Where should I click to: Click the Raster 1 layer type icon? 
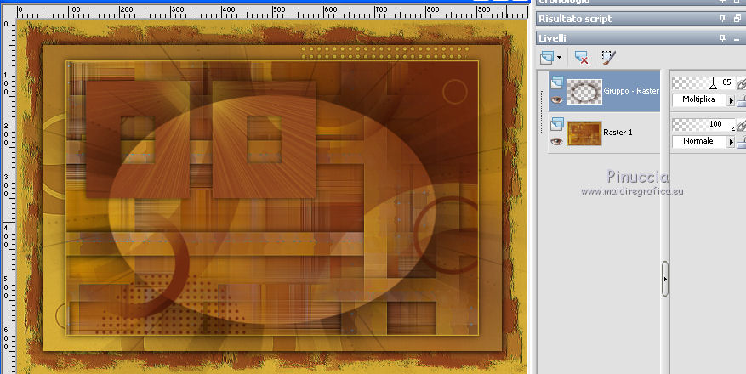[x=556, y=124]
